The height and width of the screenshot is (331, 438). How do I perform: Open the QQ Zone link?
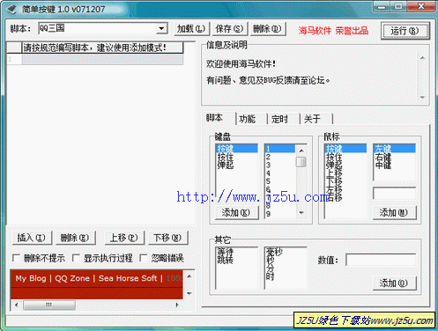[x=72, y=278]
